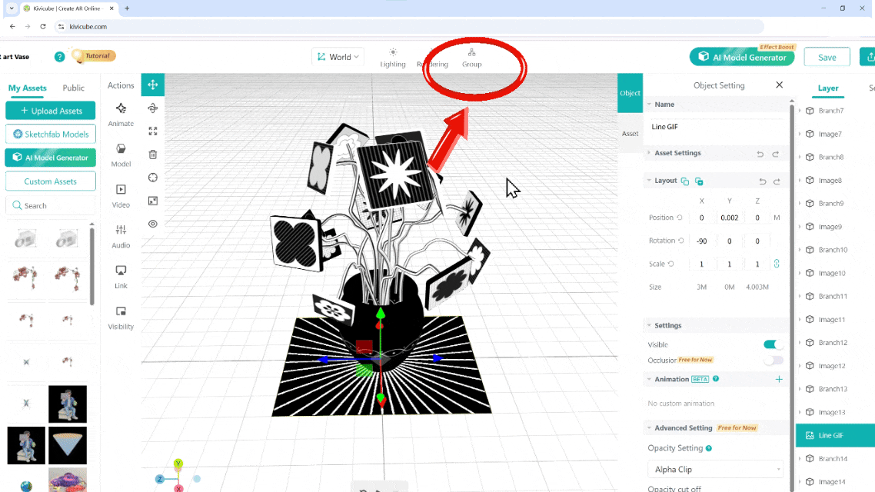Switch to the Public assets tab
Screen dimensions: 875x492
74,88
